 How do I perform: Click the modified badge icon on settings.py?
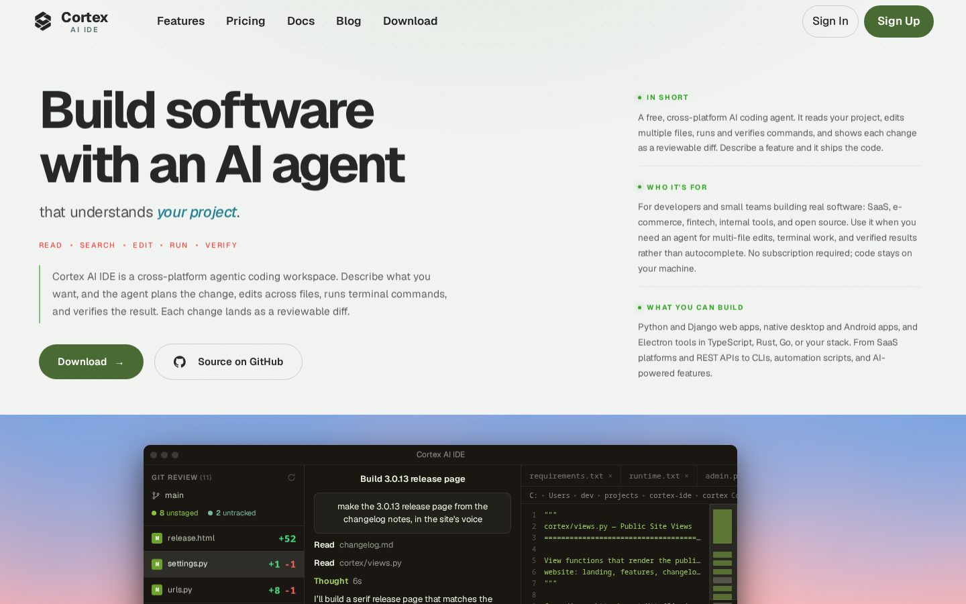(157, 564)
